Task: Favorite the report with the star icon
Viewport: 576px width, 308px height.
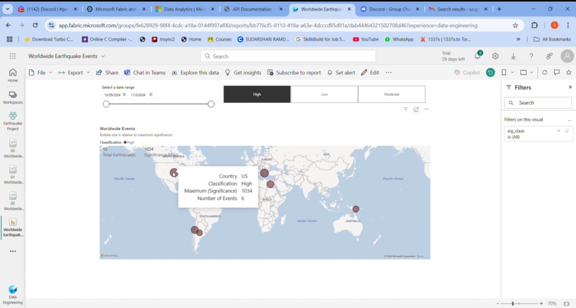Action: coord(569,72)
